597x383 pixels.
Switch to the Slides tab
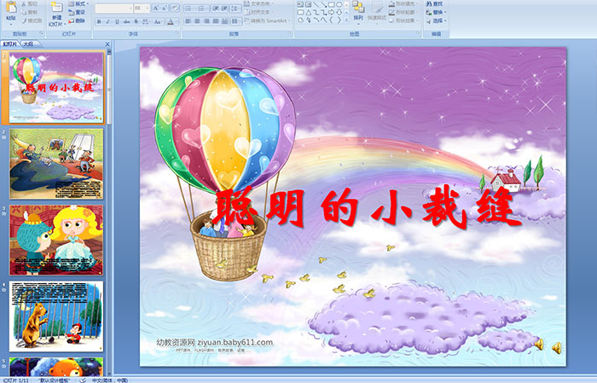(10, 44)
